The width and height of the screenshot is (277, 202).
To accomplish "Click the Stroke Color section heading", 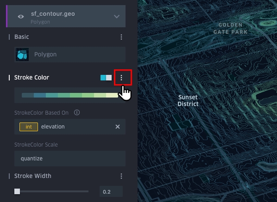I will (x=31, y=78).
